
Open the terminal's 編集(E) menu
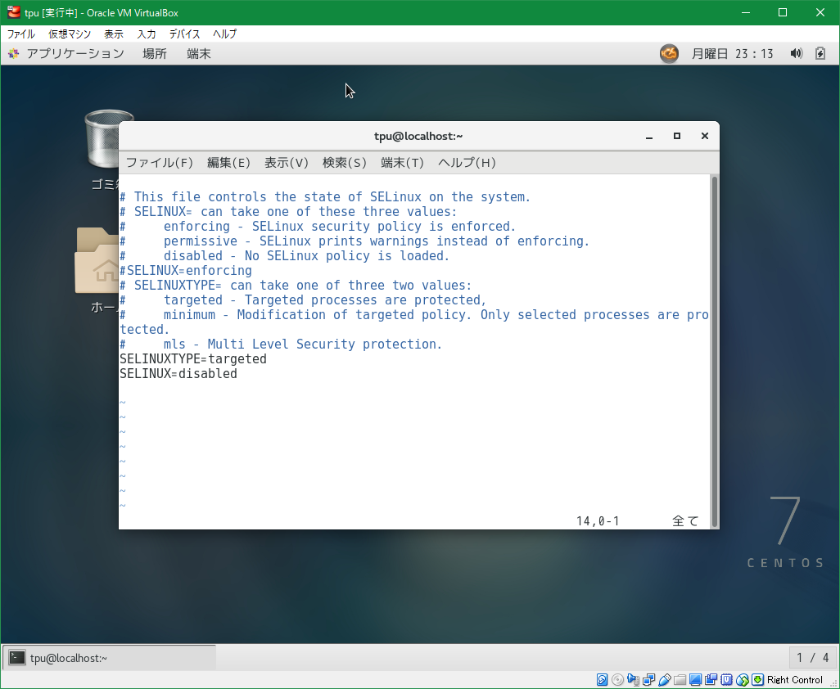point(228,163)
